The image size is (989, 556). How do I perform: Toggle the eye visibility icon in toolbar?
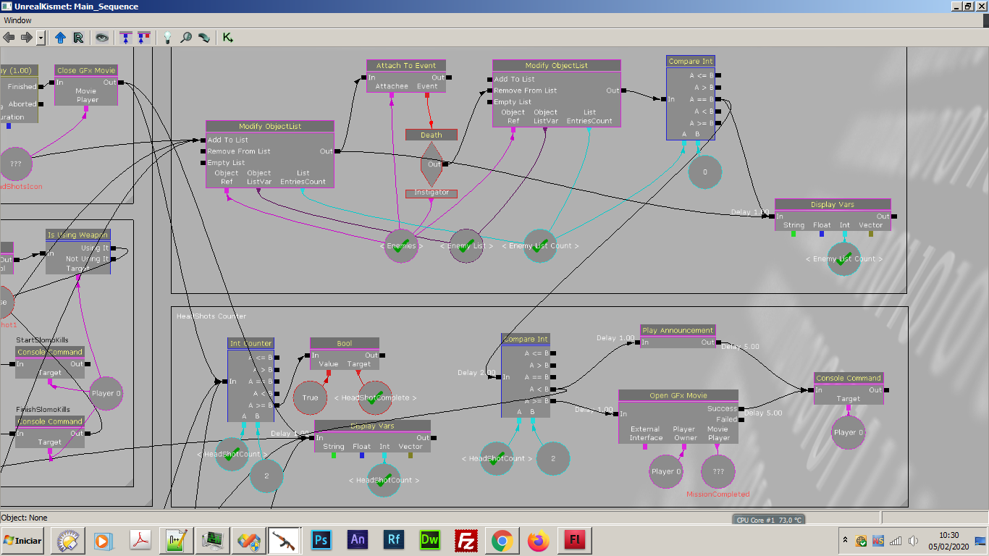(x=102, y=37)
